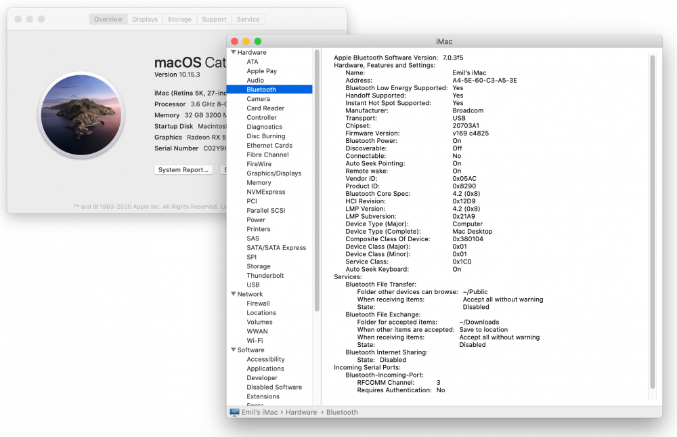Select Accessibility under Software

(265, 359)
